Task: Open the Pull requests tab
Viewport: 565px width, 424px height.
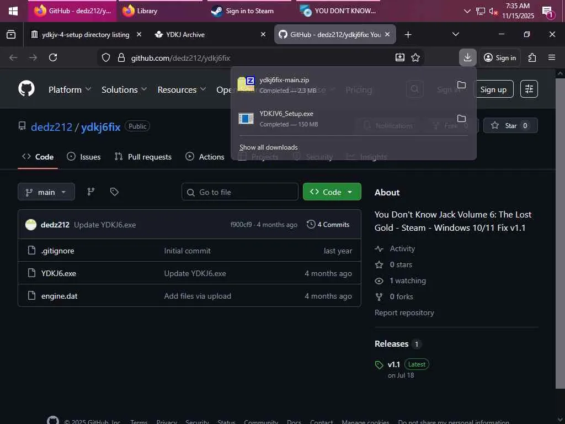Action: (143, 157)
